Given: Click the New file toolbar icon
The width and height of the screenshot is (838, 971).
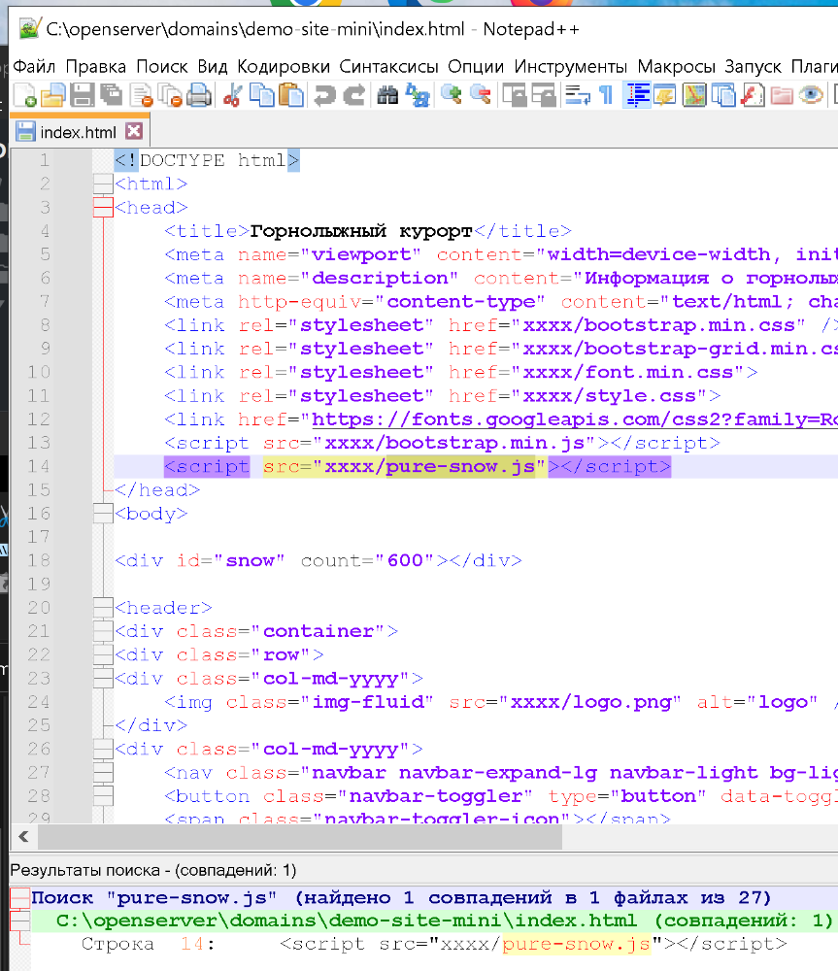Looking at the screenshot, I should coord(25,95).
